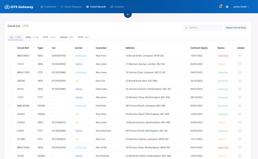Switch to the FTTP (45) tab
Image resolution: width=258 pixels, height=159 pixels.
[x=83, y=37]
